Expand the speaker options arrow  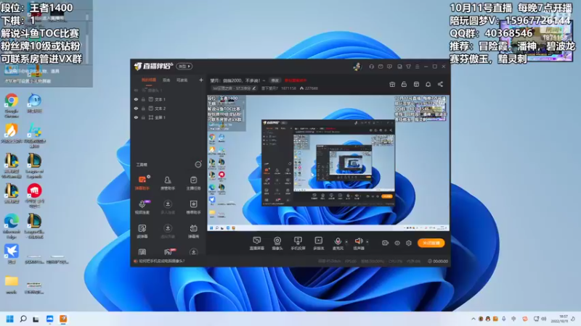pos(367,242)
